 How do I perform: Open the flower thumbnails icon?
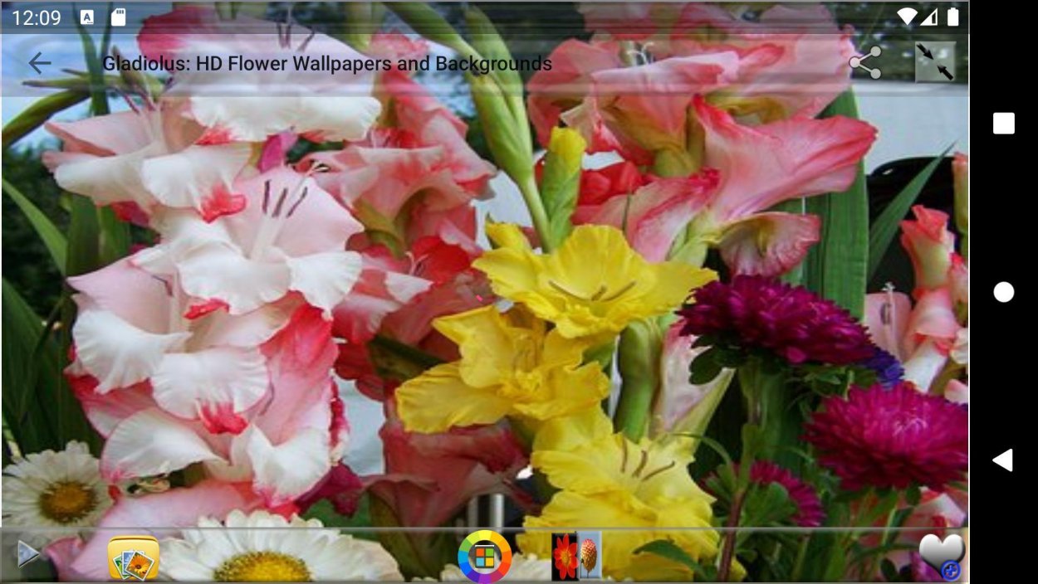(x=576, y=556)
